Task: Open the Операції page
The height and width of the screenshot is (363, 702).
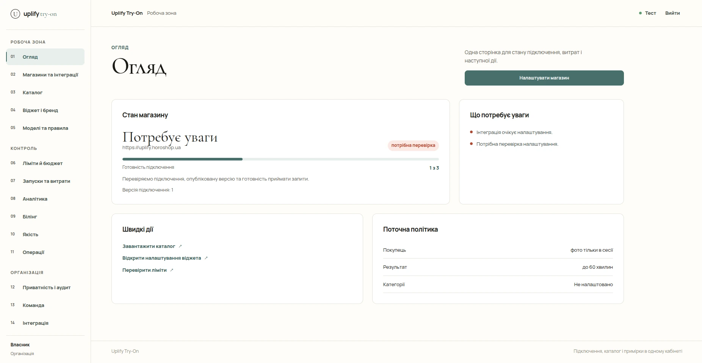Action: tap(45, 252)
